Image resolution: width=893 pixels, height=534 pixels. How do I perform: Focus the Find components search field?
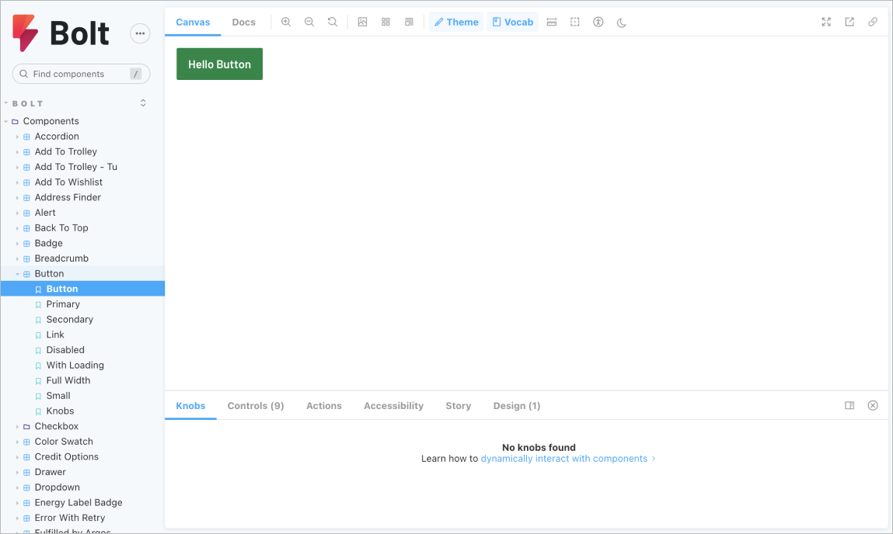(78, 75)
